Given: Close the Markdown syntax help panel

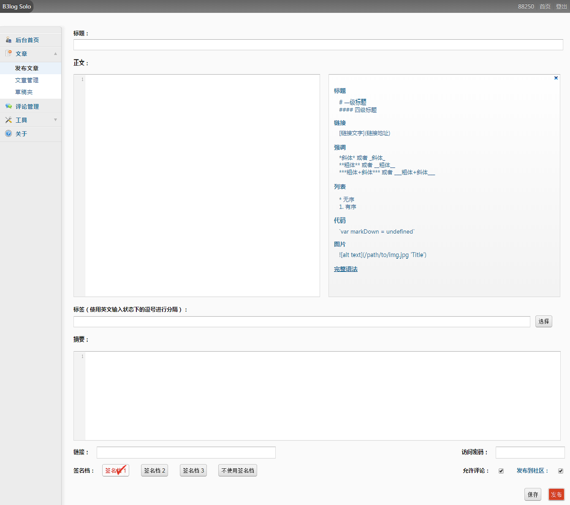Looking at the screenshot, I should click(x=556, y=78).
